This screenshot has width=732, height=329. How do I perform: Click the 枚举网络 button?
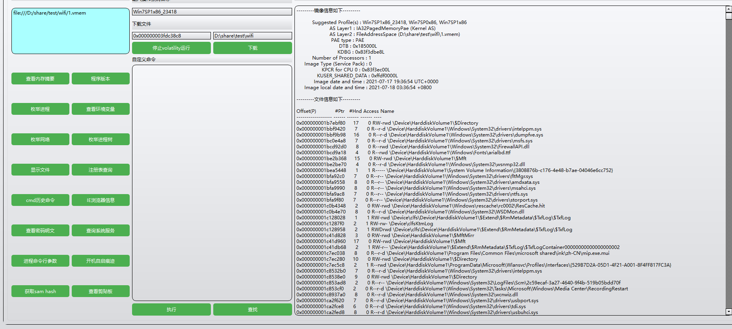(x=40, y=139)
